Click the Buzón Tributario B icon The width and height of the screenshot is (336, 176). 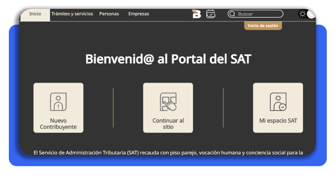(x=197, y=14)
